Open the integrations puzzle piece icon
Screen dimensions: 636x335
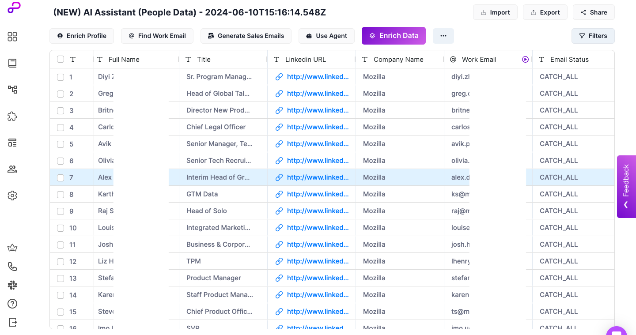[12, 116]
